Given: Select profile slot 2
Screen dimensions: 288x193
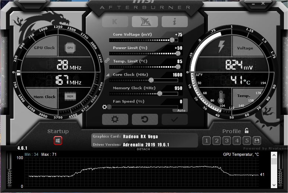Looking at the screenshot, I should point(217,141).
